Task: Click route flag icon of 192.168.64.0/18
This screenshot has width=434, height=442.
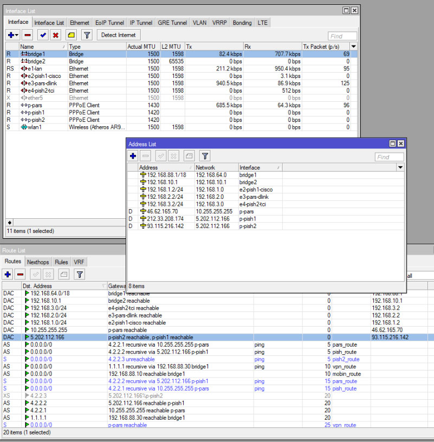Action: coord(27,293)
